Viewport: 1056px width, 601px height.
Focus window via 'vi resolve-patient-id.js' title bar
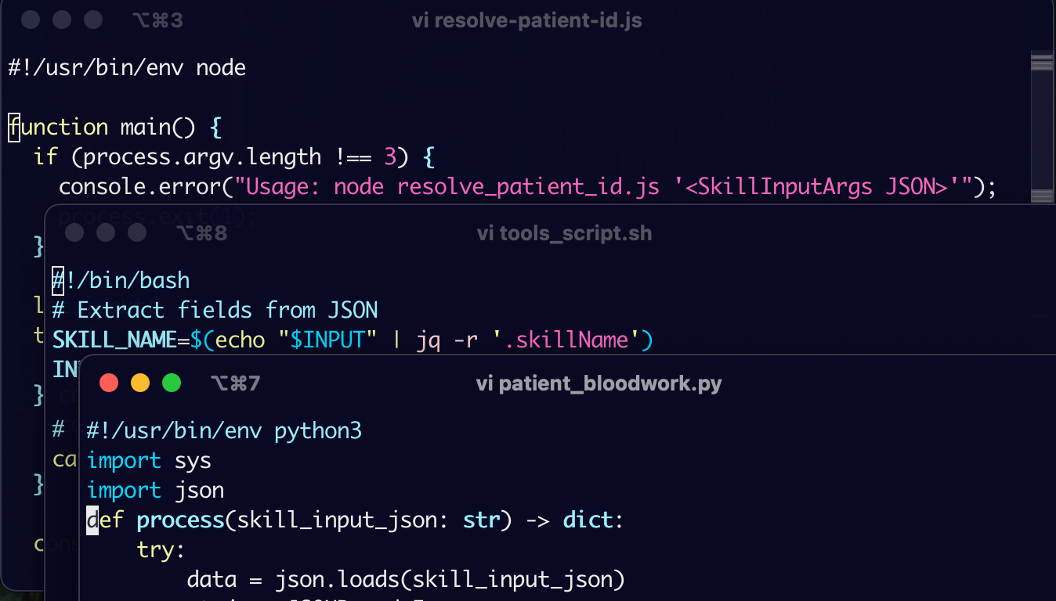tap(526, 20)
